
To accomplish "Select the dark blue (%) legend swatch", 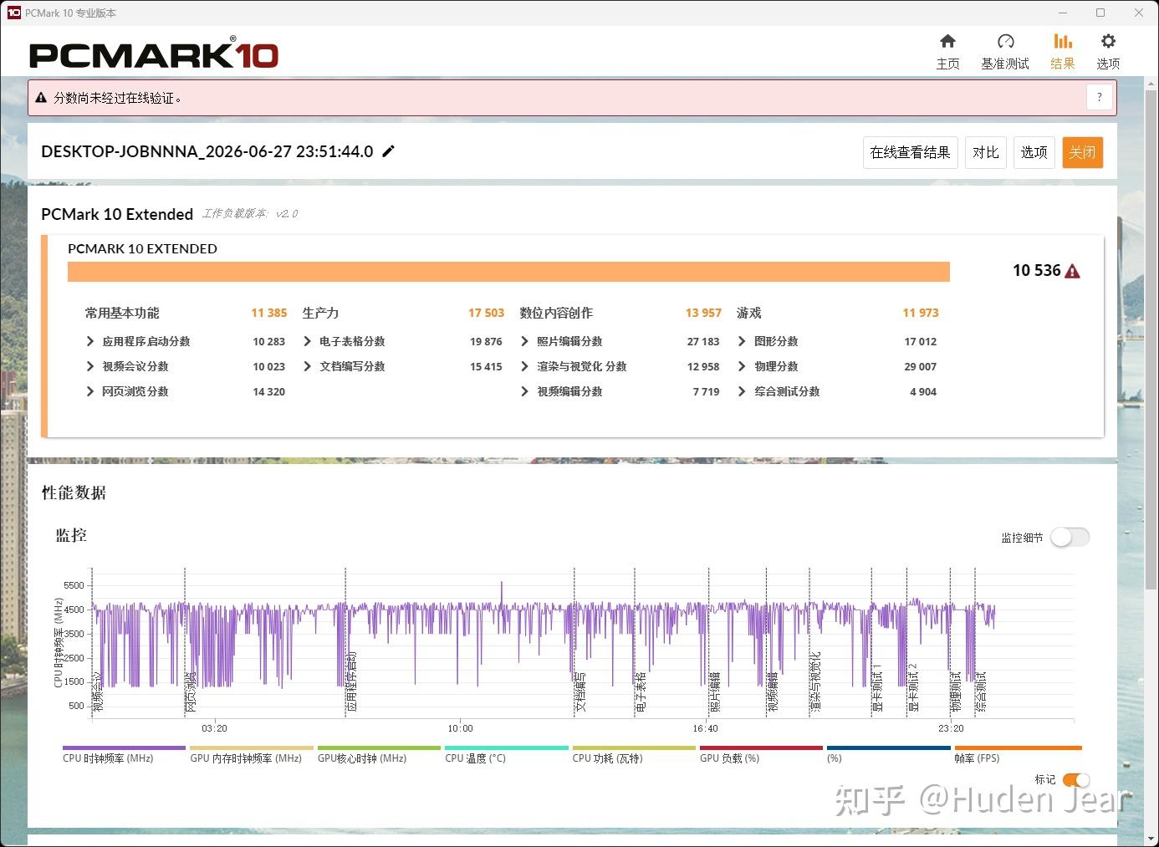I will [889, 748].
